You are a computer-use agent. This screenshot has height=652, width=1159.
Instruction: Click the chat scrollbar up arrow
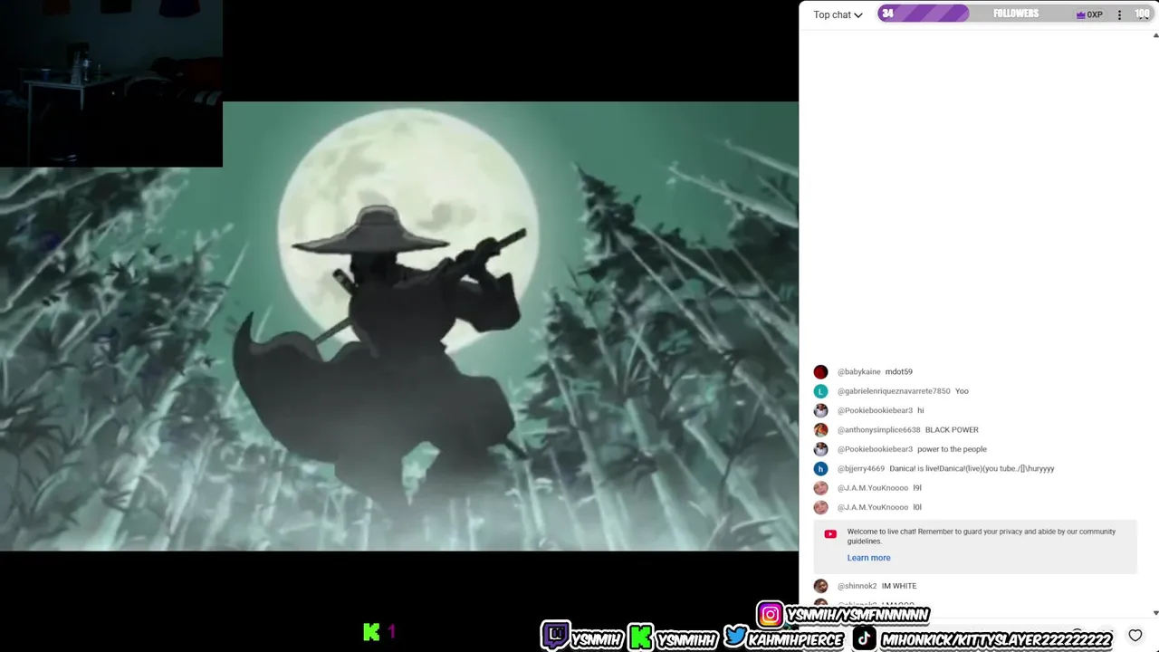1155,34
